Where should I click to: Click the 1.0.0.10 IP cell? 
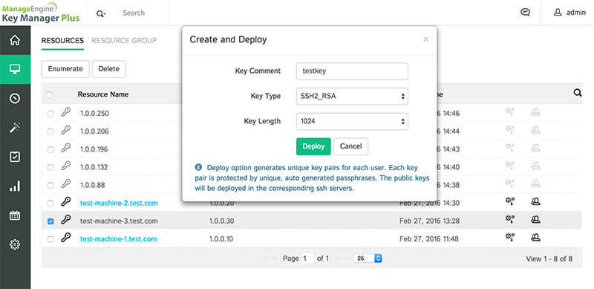click(221, 239)
